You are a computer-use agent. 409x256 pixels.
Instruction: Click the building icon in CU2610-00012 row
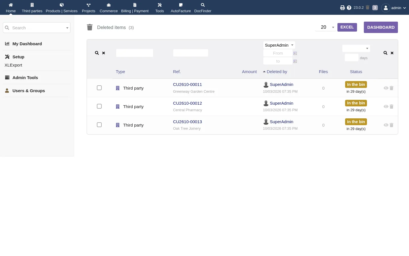(x=118, y=107)
